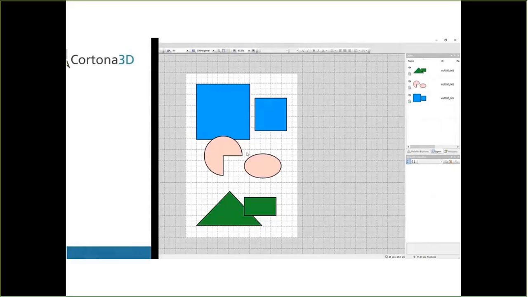Click the projection icon beside Orthogonal
Viewport: 528px width, 297px height.
pos(193,51)
